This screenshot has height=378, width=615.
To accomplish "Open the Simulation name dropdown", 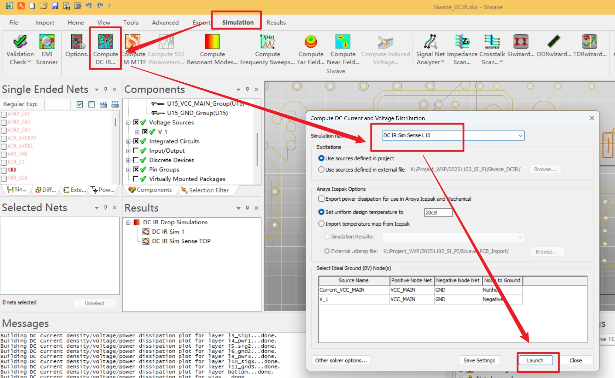I will pos(520,136).
